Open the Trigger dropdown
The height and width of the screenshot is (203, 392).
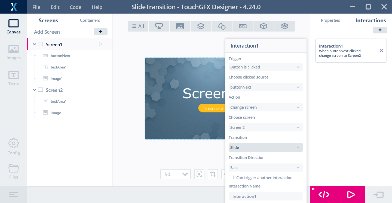(265, 67)
